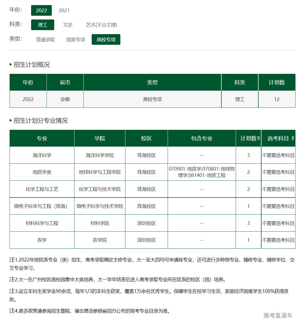Sort table by the 计划数 column arrows

click(259, 138)
